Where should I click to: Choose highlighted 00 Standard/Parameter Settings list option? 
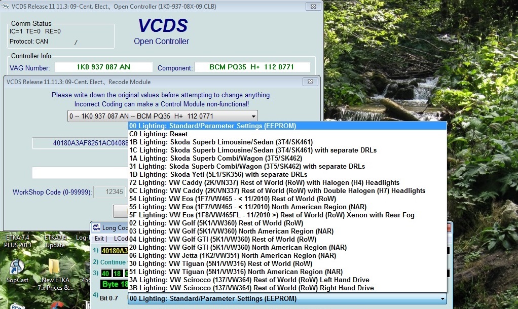(287, 126)
